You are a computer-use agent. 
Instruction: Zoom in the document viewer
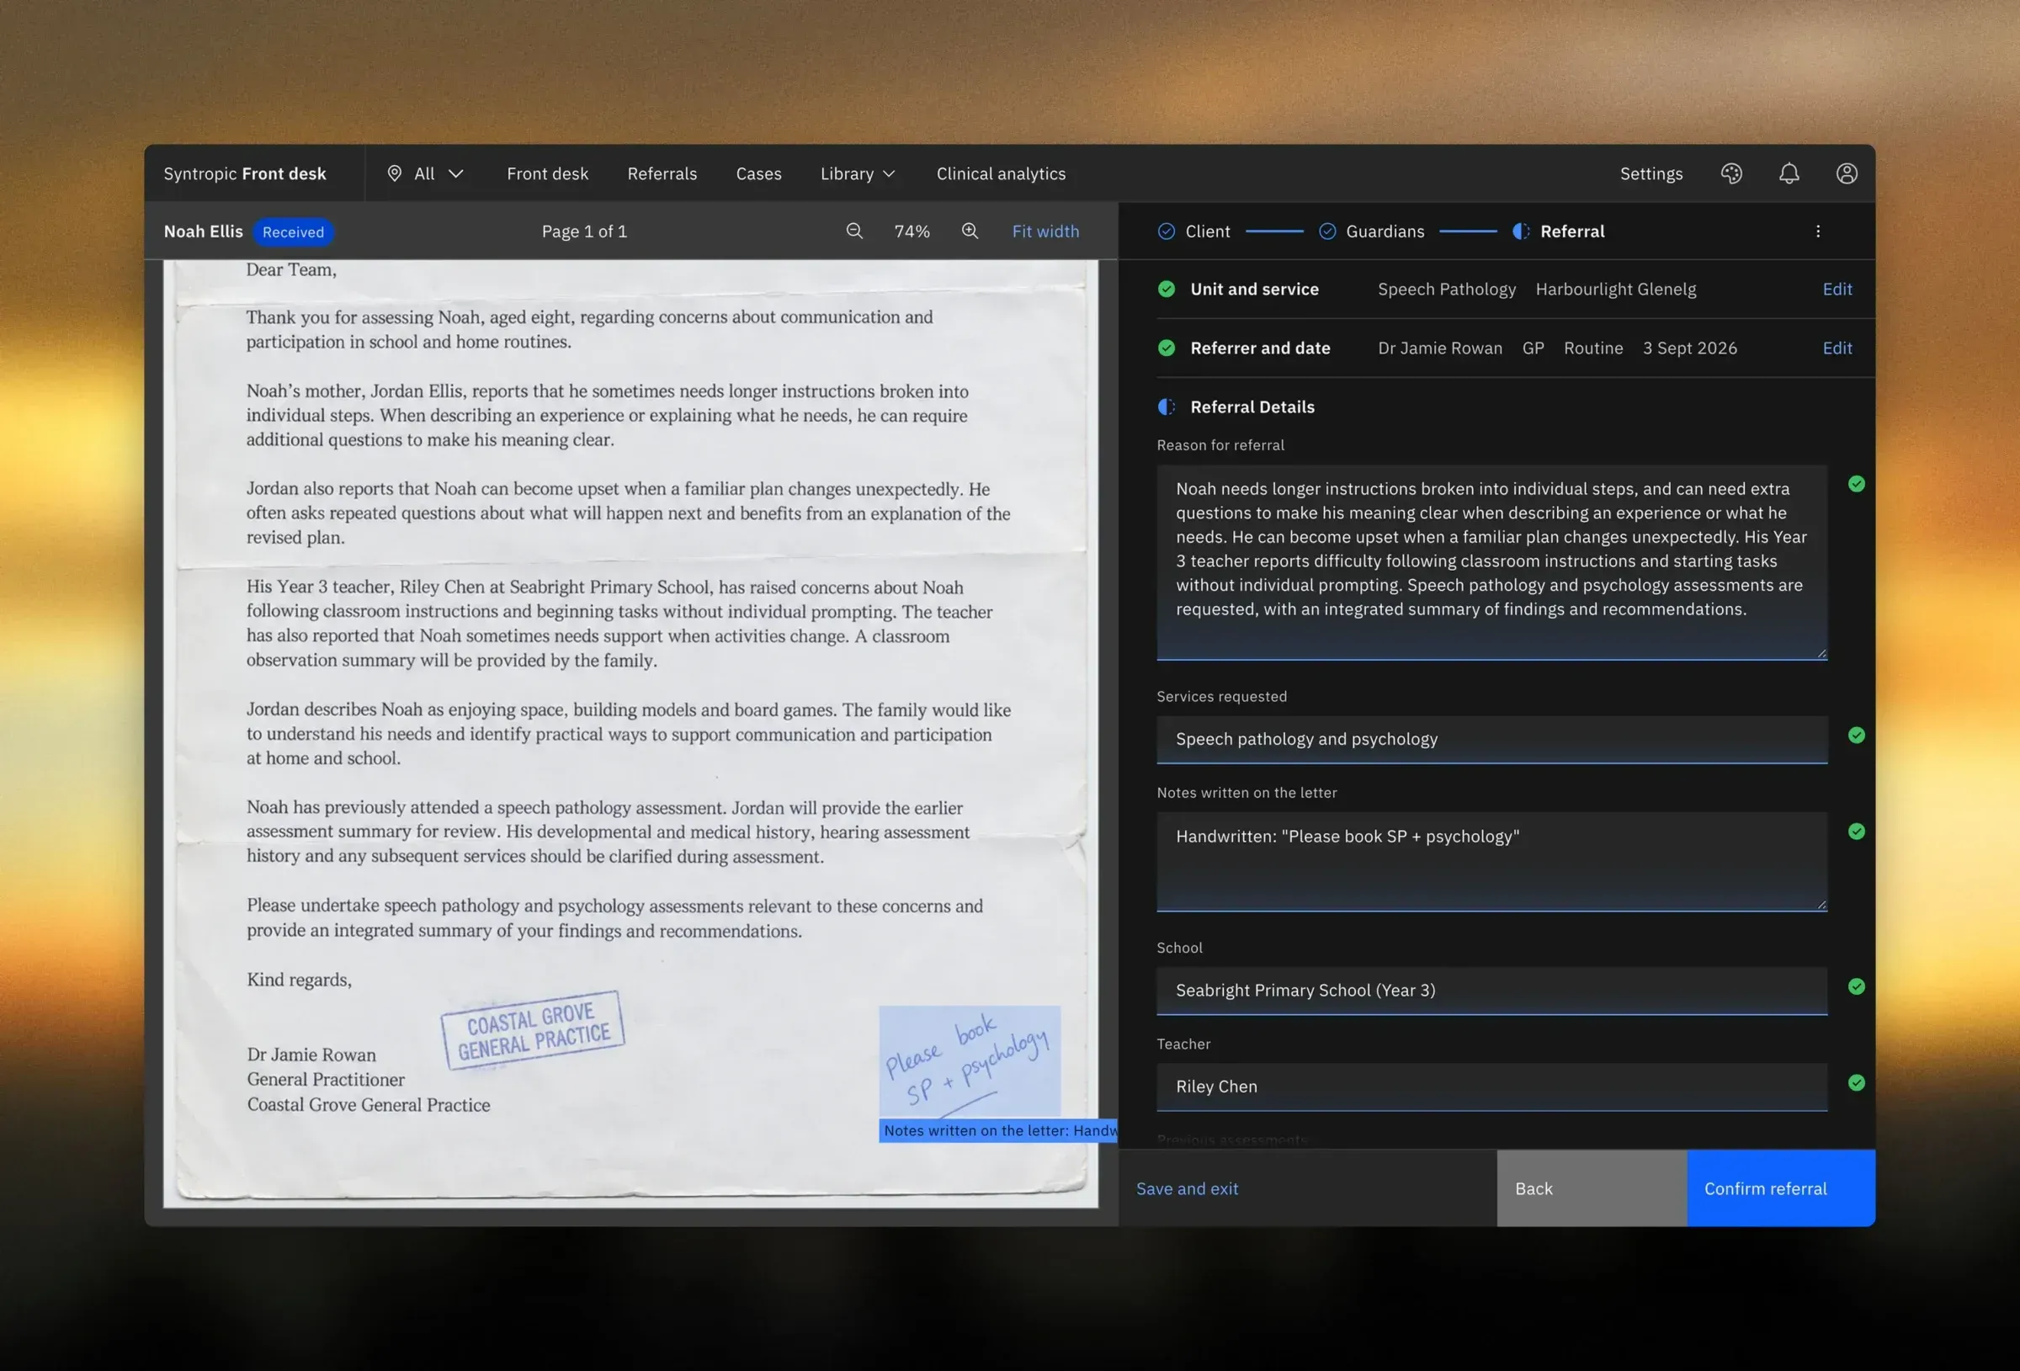coord(970,231)
